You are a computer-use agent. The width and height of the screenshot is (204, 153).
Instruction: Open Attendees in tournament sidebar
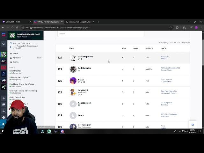click(17, 58)
